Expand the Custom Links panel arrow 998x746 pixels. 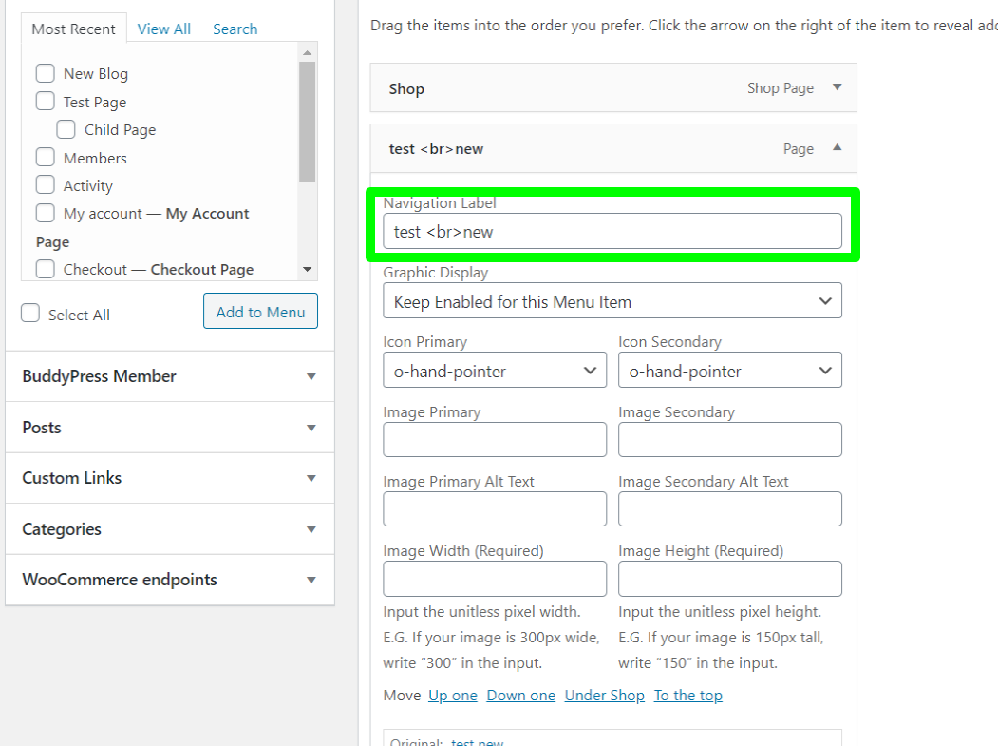click(311, 478)
